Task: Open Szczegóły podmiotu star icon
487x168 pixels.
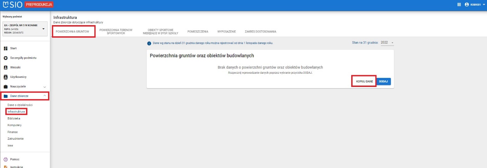Action: tap(6, 58)
